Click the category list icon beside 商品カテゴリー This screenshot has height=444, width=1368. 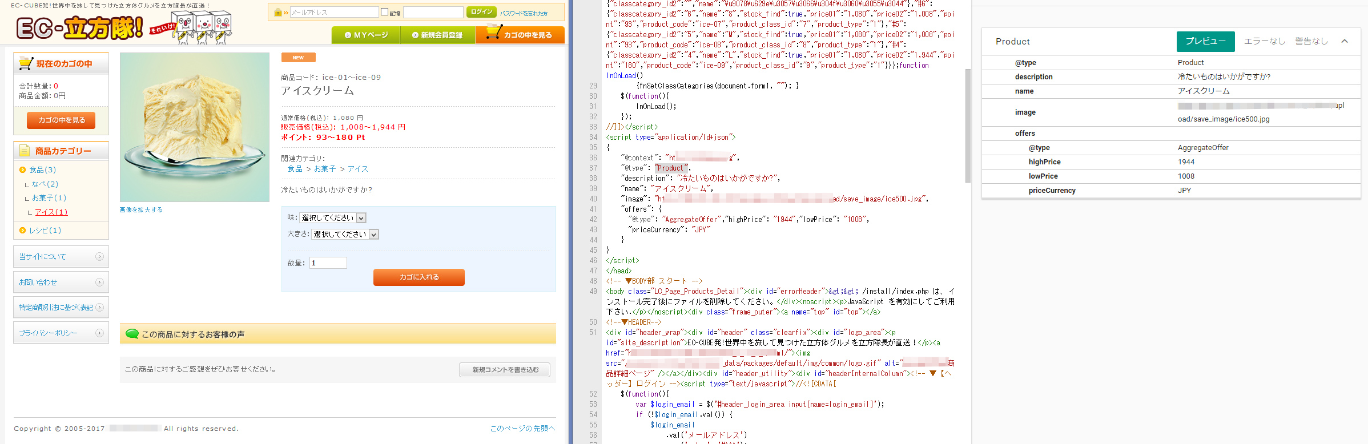click(x=25, y=151)
